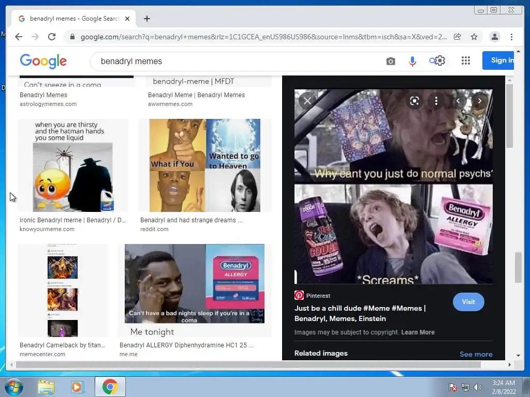This screenshot has height=397, width=530.
Task: Open a new browser tab
Action: (146, 19)
